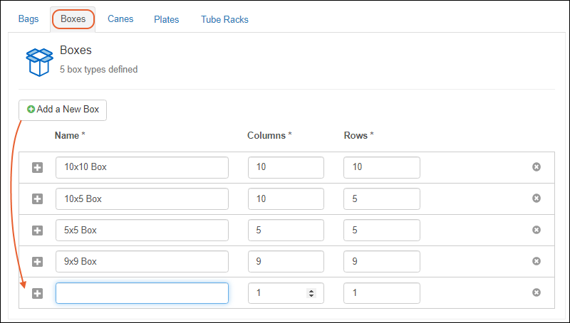570x323 pixels.
Task: Focus the empty Name field
Action: (x=142, y=293)
